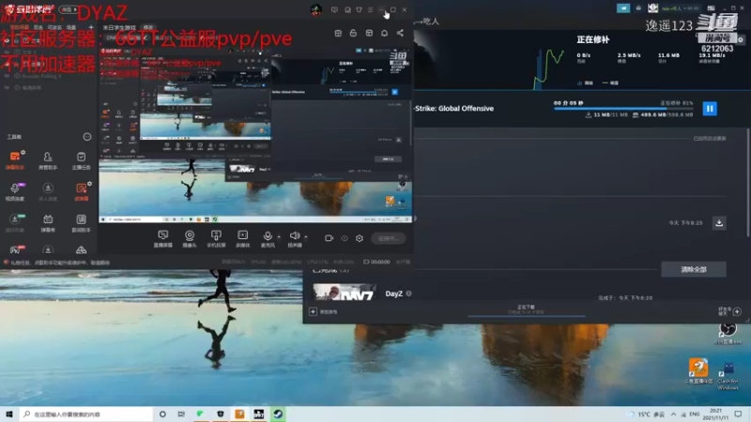Open Steam account name dropdown
This screenshot has height=422, width=751.
[680, 8]
